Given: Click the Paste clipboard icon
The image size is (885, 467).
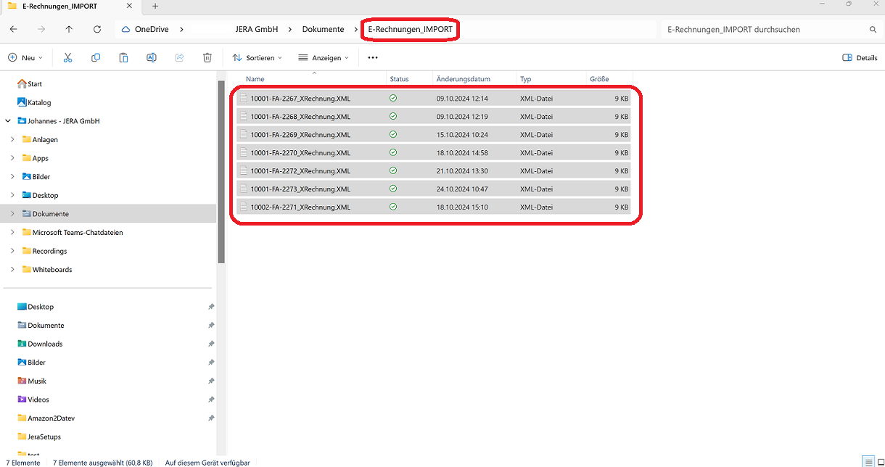Looking at the screenshot, I should pyautogui.click(x=123, y=58).
